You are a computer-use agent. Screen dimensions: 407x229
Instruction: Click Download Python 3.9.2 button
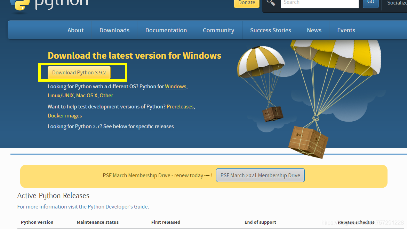click(x=79, y=73)
